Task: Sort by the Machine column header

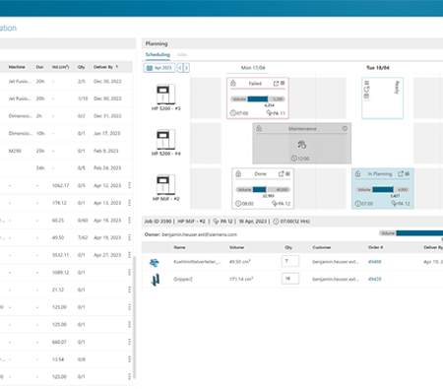Action: pyautogui.click(x=17, y=67)
